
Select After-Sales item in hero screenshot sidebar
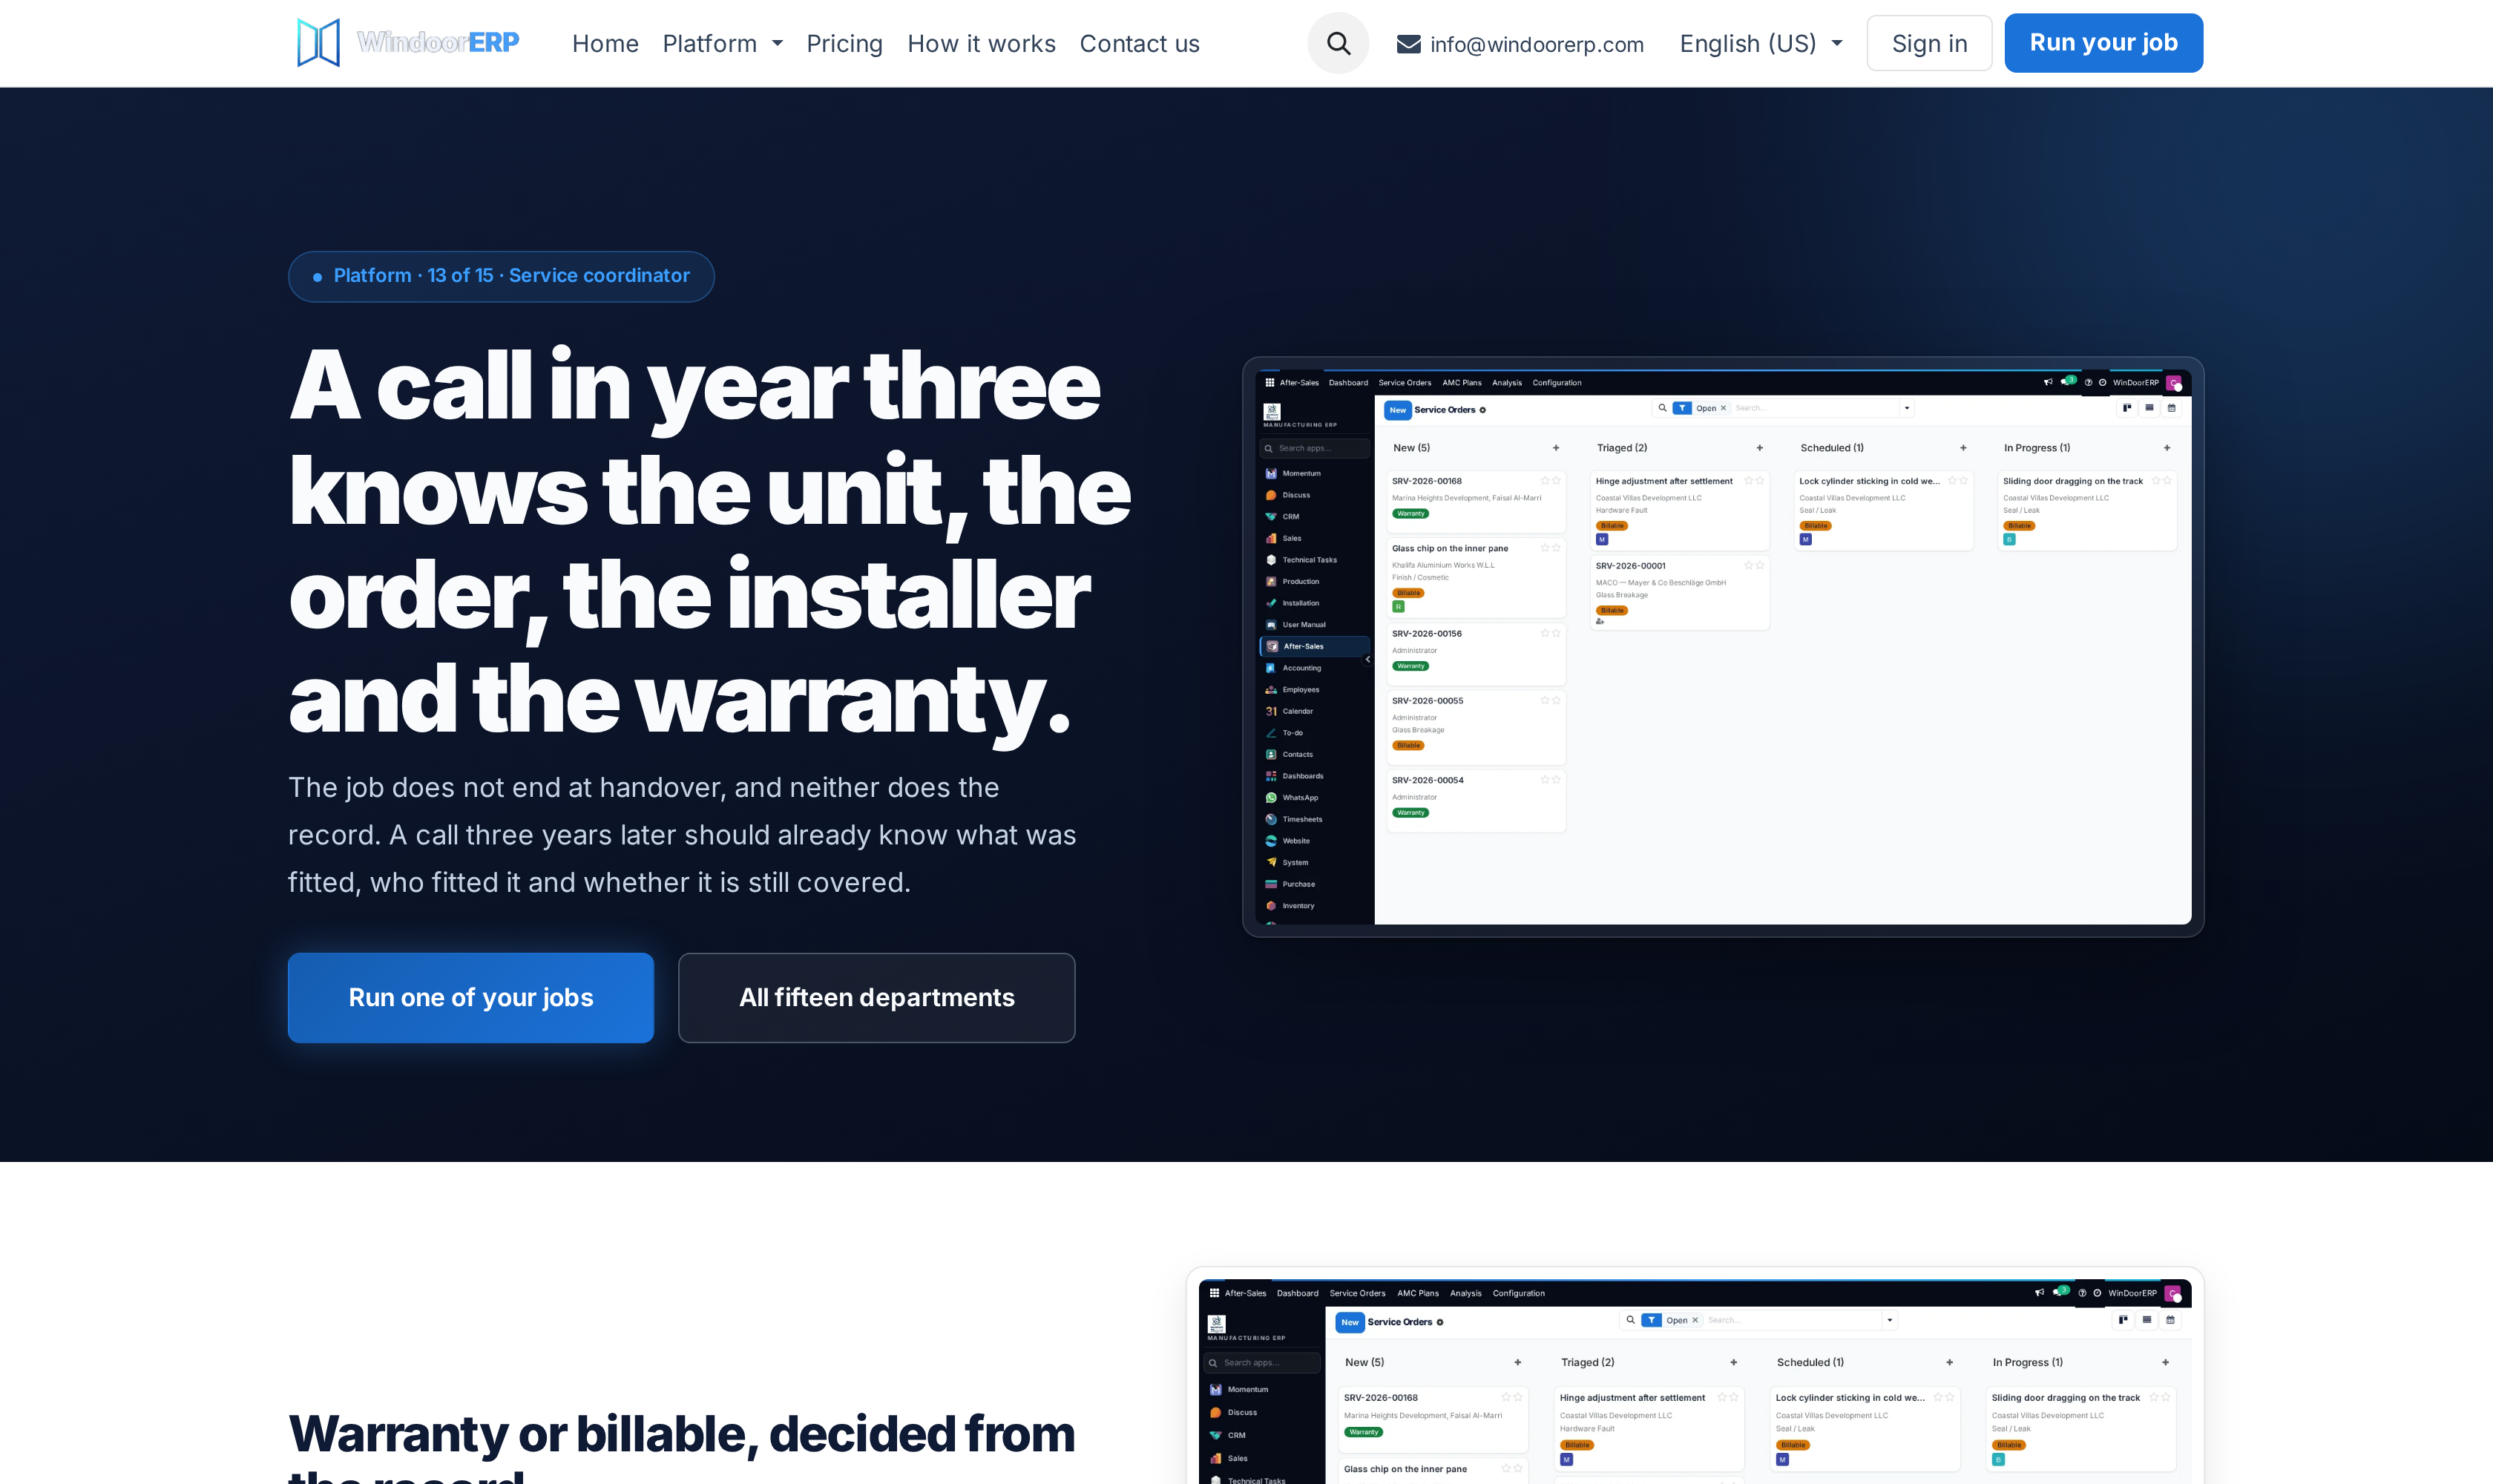click(x=1314, y=646)
